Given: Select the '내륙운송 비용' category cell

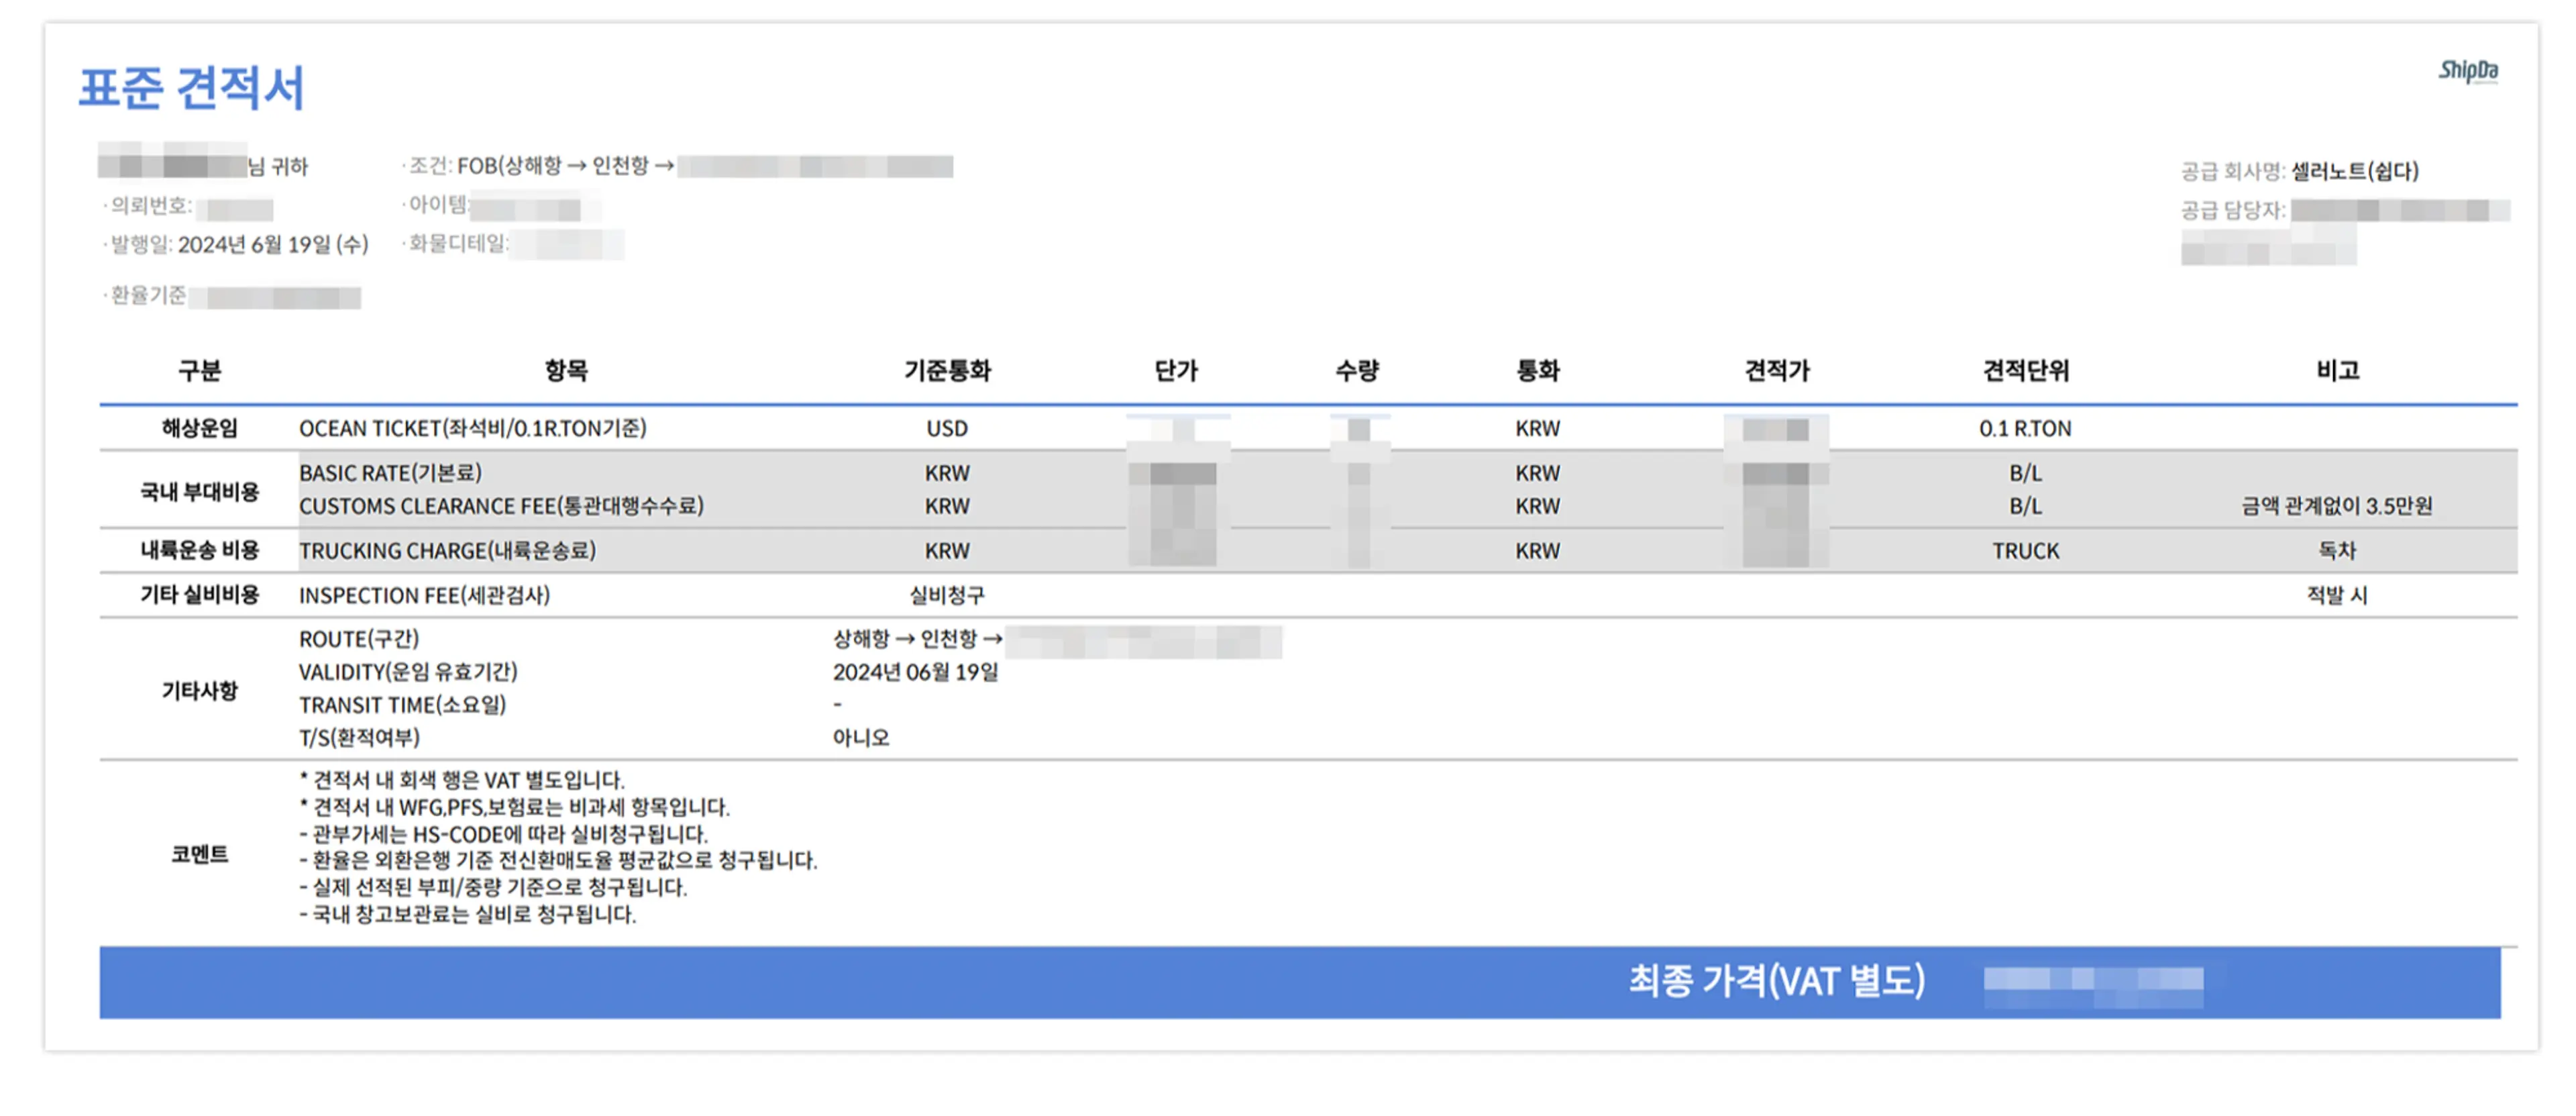Looking at the screenshot, I should tap(199, 551).
